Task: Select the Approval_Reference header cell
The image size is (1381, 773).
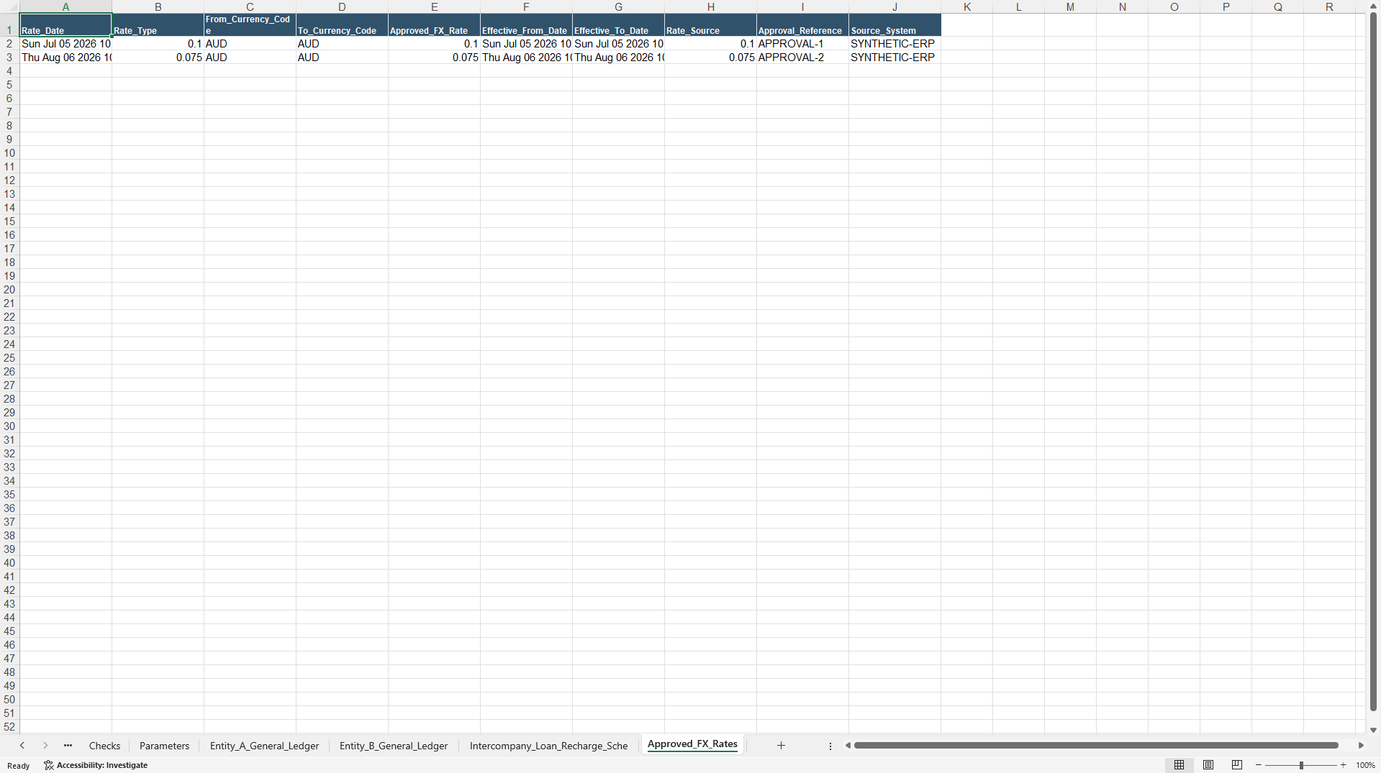Action: (x=802, y=25)
